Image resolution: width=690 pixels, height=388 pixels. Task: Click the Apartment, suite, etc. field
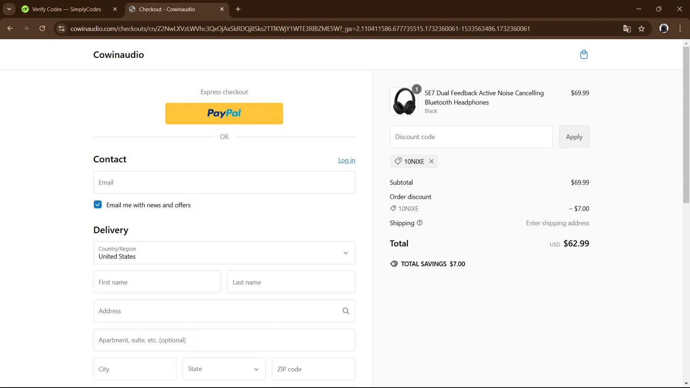pos(224,340)
